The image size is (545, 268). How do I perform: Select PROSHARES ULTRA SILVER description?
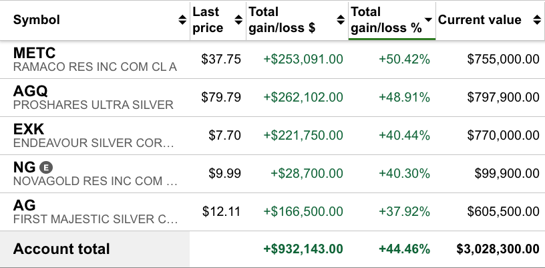[93, 105]
